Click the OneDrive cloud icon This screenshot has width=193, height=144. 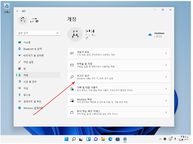point(150,35)
